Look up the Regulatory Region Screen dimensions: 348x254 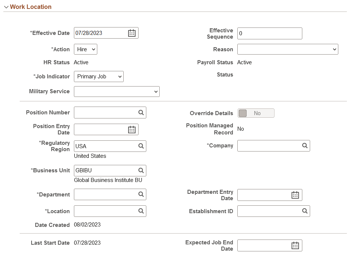click(141, 146)
